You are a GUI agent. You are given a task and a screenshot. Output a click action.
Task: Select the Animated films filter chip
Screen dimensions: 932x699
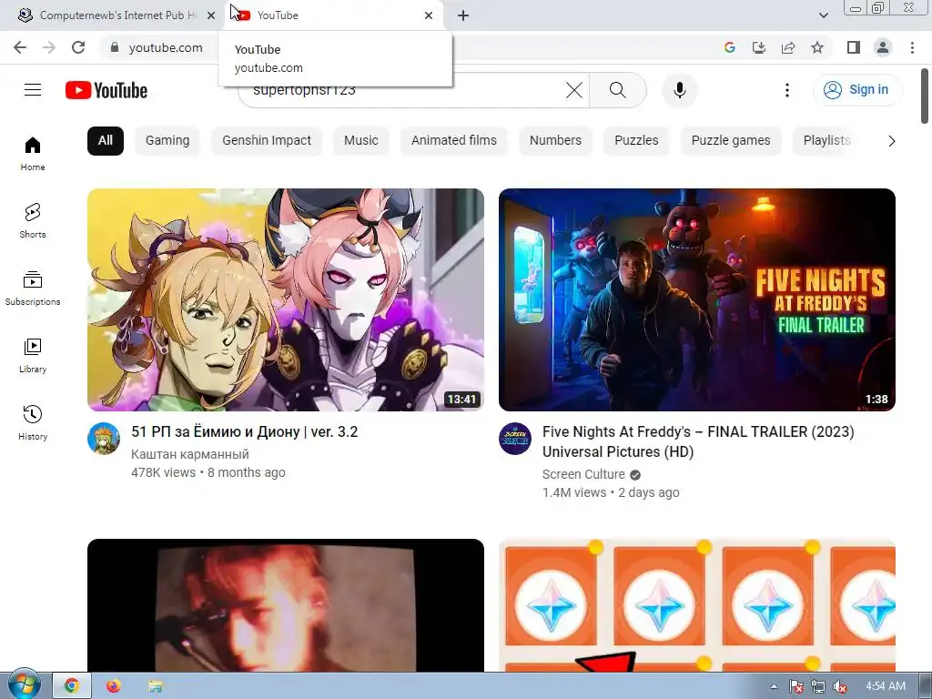(453, 141)
